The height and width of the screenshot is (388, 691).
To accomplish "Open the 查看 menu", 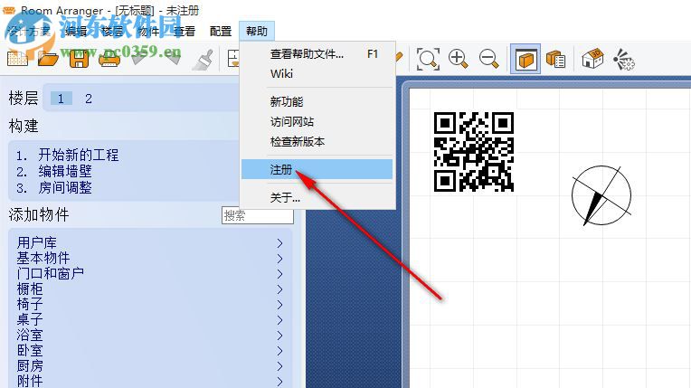I will tap(185, 32).
